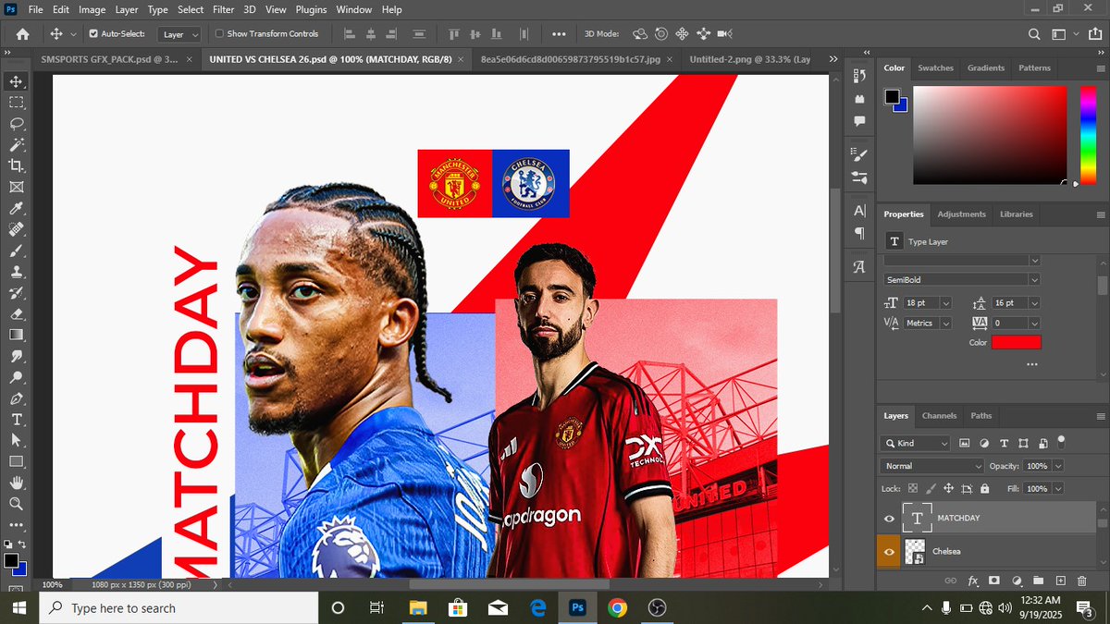
Task: Click the rainbow hue slider
Action: (1088, 136)
